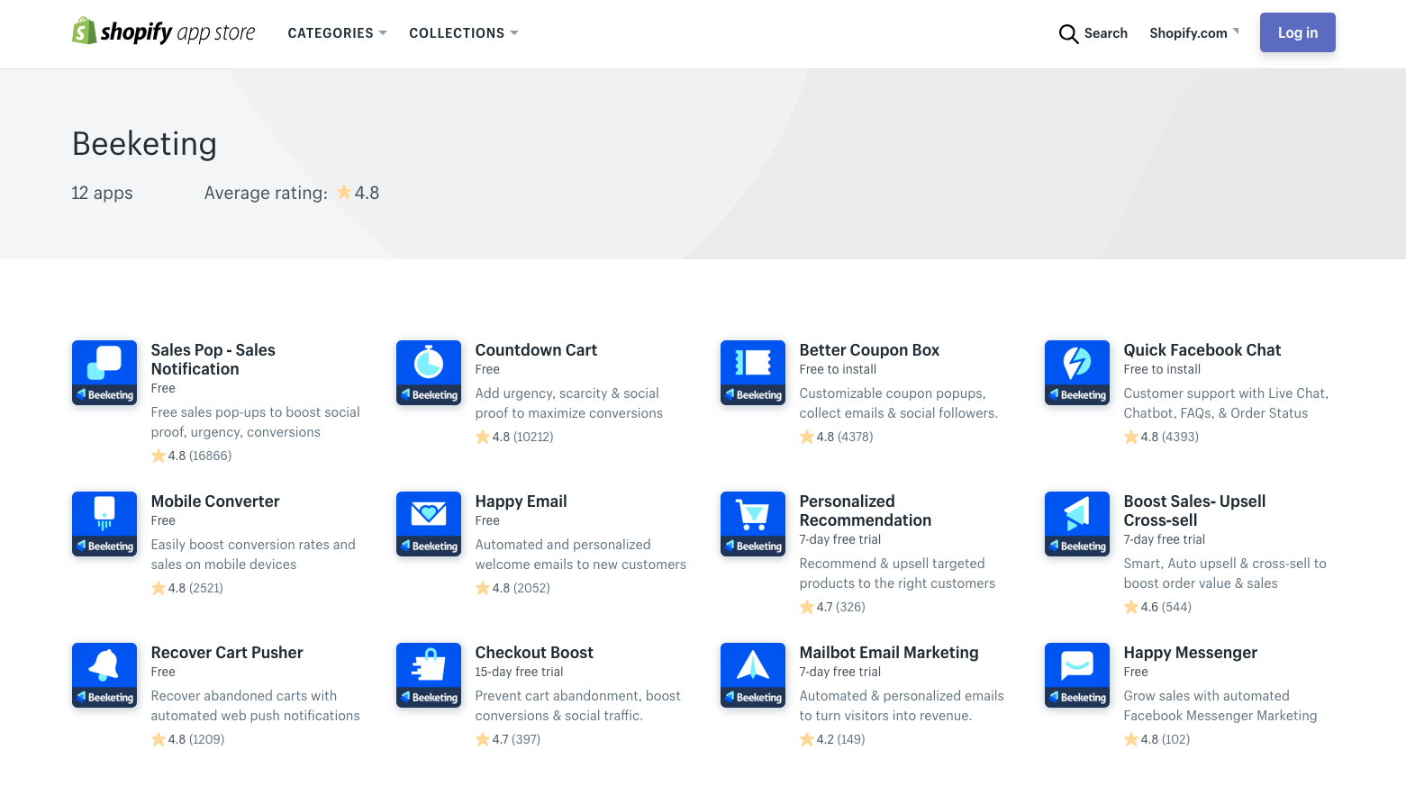Image resolution: width=1406 pixels, height=804 pixels.
Task: Expand the Collections dropdown menu
Action: [x=464, y=33]
